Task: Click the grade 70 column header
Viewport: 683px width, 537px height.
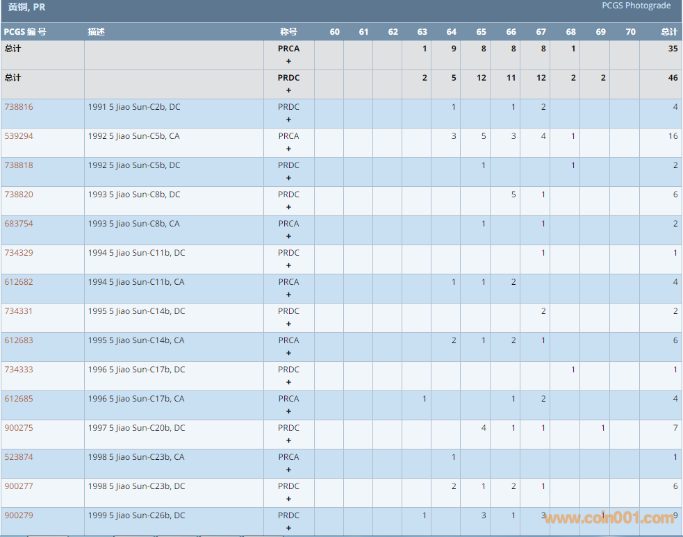Action: coord(630,32)
